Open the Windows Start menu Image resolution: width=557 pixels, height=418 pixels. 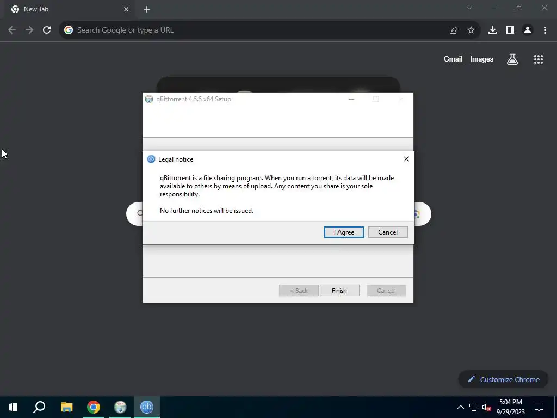[13, 407]
